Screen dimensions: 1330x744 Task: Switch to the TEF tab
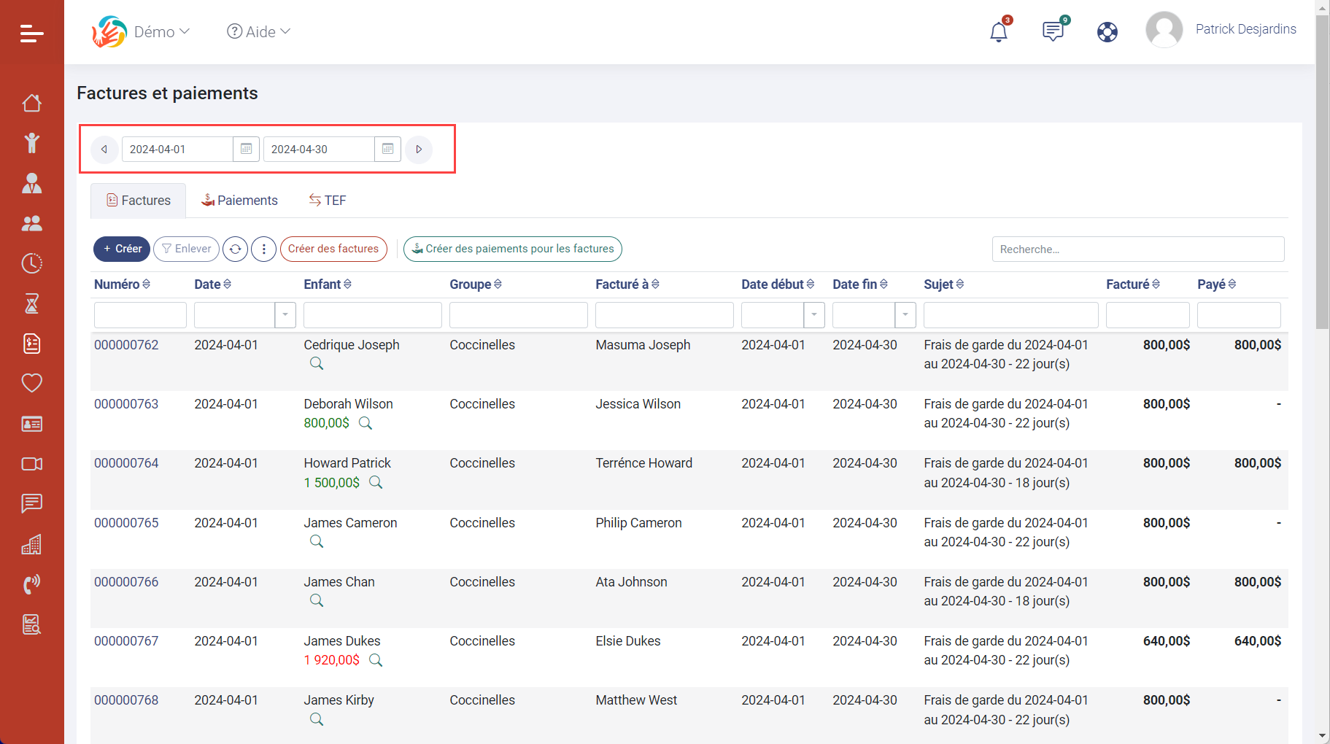coord(328,201)
